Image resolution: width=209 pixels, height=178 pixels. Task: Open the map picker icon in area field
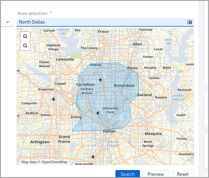[190, 22]
